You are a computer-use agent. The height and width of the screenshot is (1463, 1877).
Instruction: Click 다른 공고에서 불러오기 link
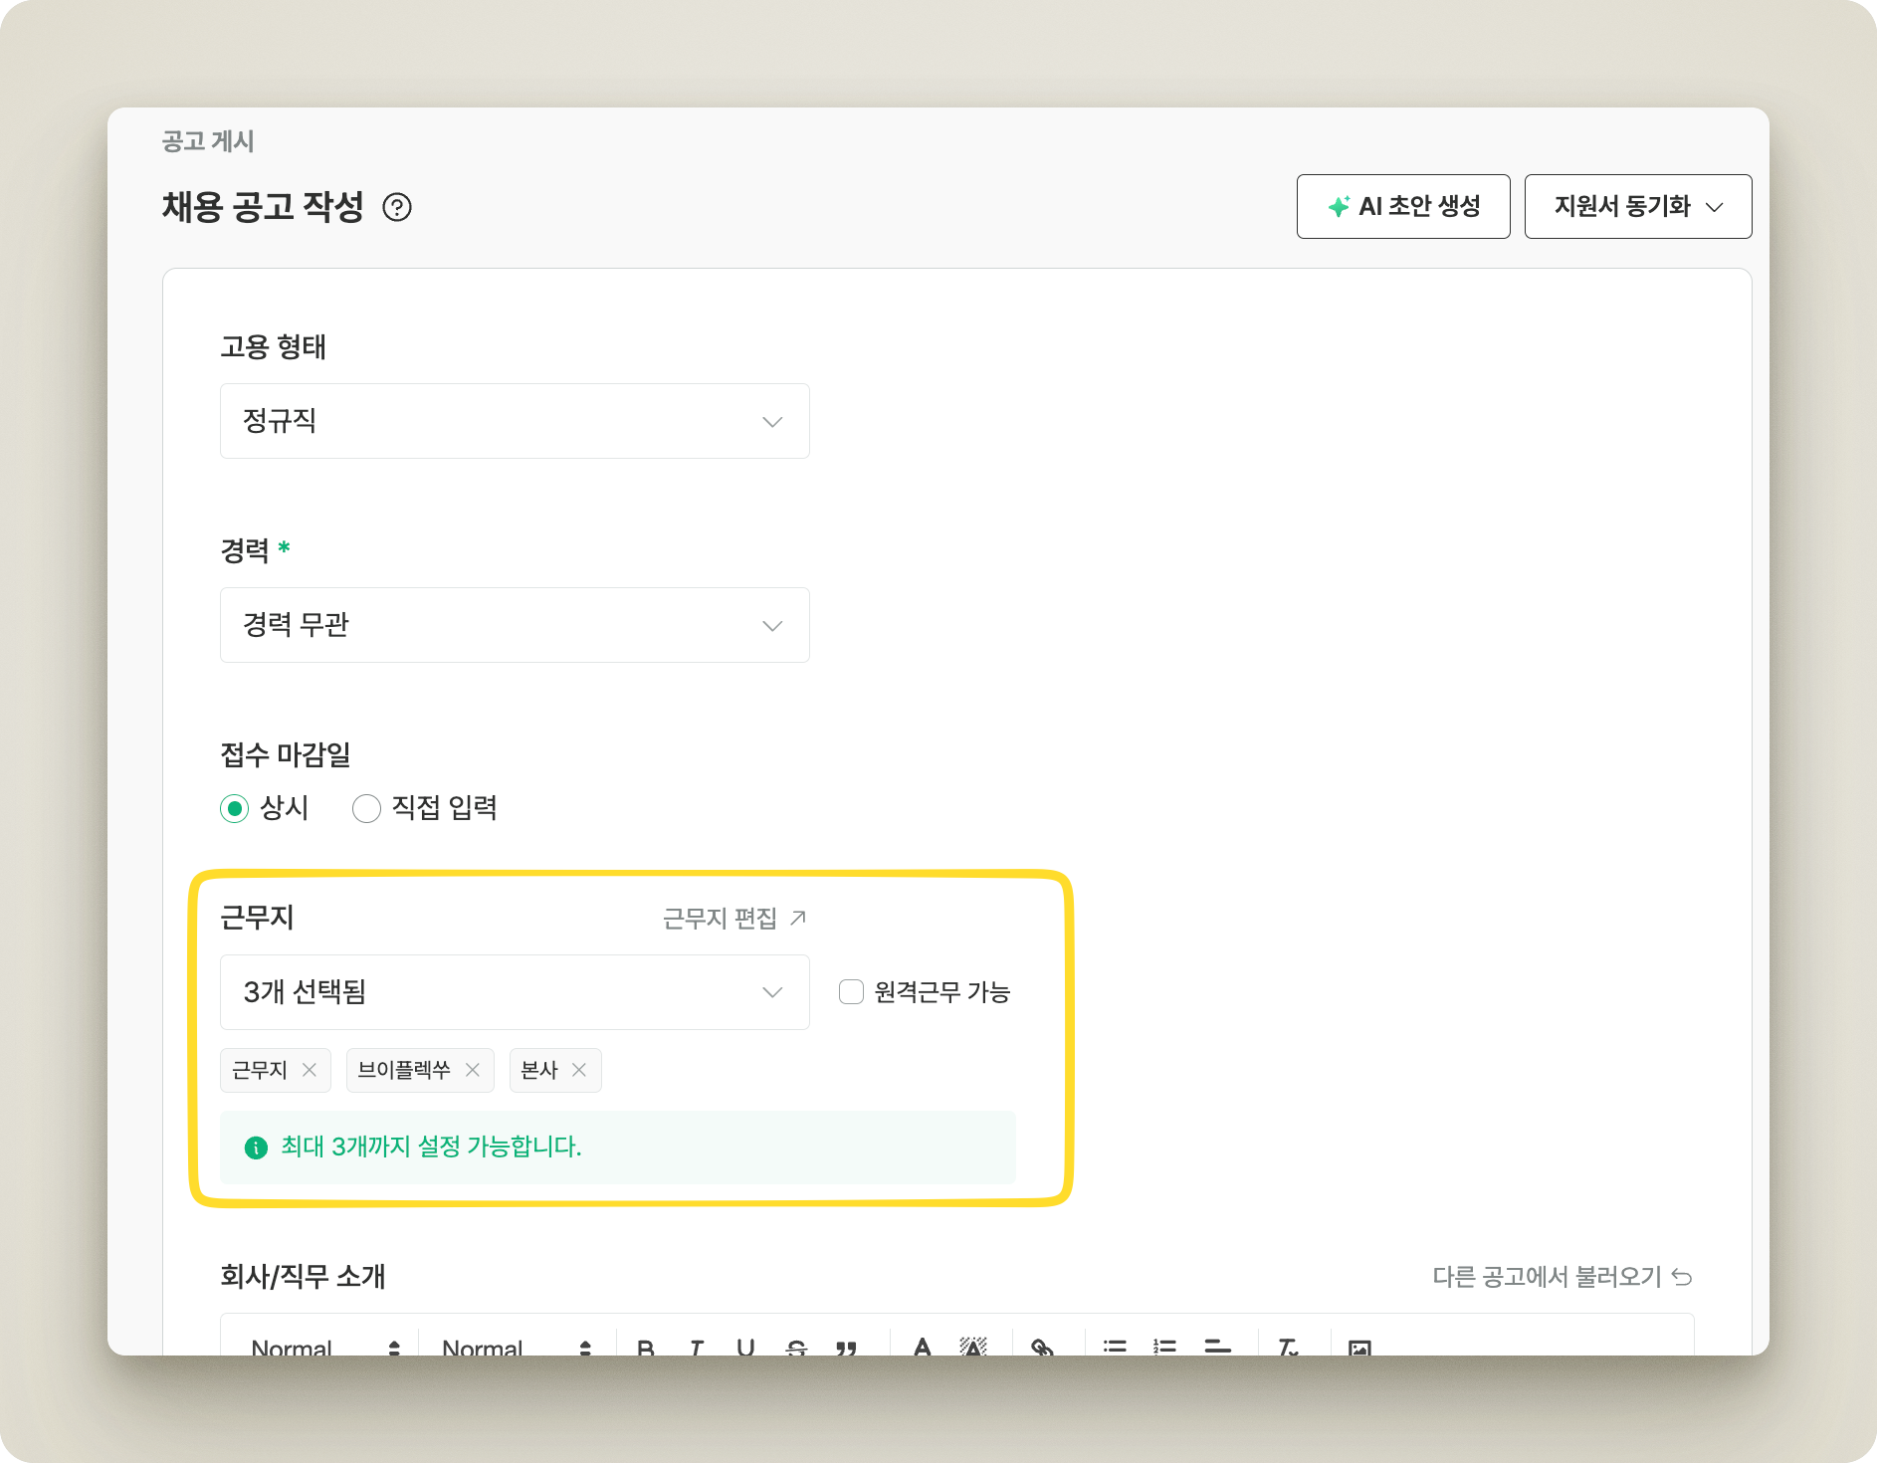pos(1562,1277)
